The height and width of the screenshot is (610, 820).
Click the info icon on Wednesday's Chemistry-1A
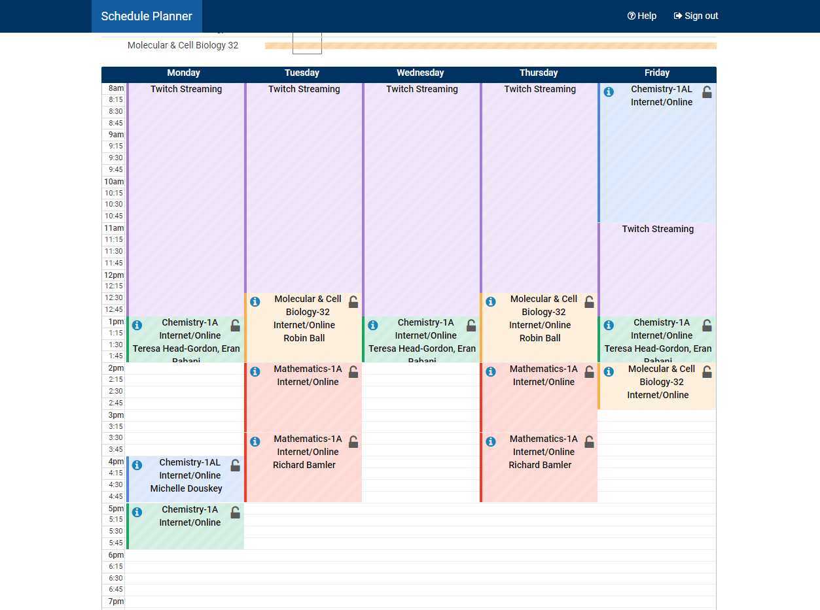click(x=372, y=325)
